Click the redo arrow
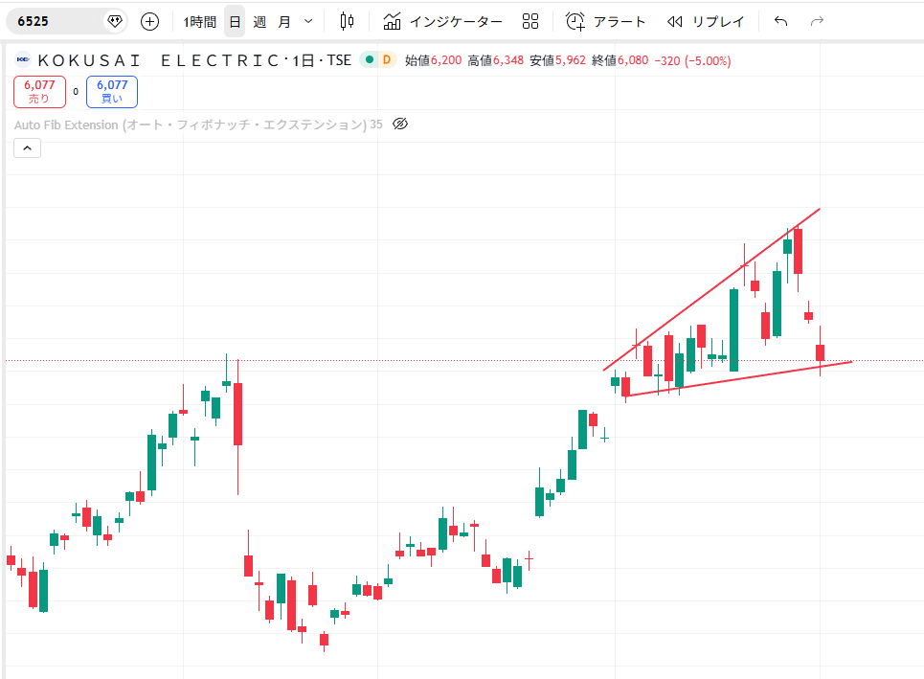The width and height of the screenshot is (924, 679). tap(817, 21)
